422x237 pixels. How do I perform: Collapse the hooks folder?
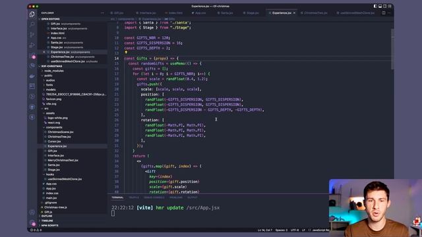coord(50,174)
